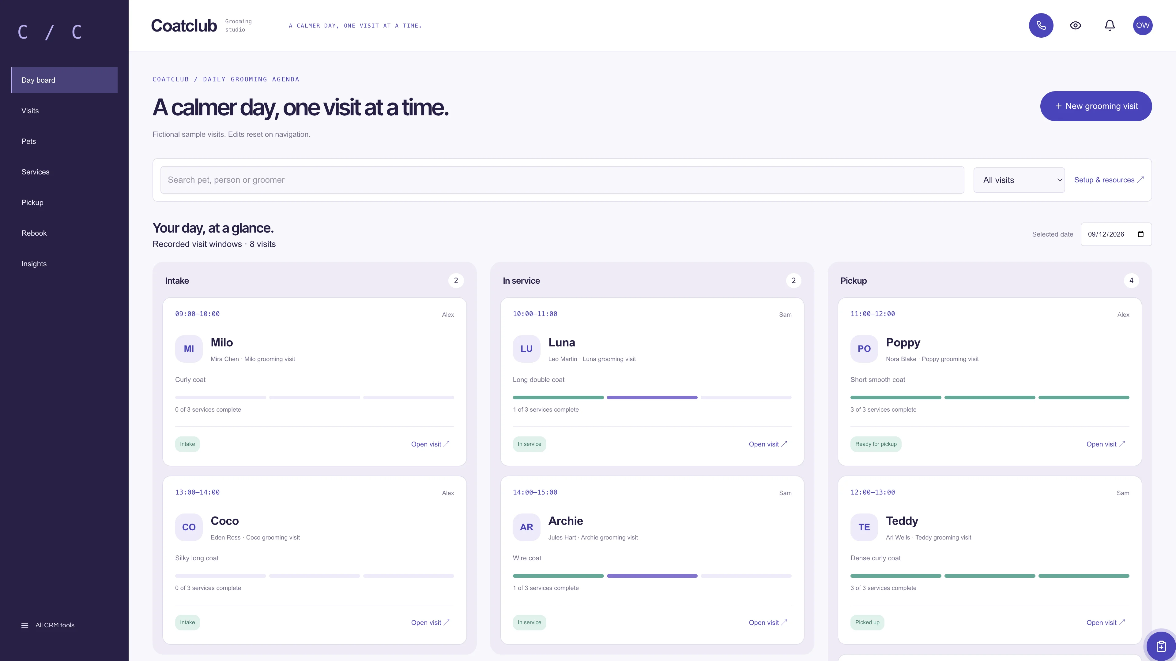Image resolution: width=1176 pixels, height=661 pixels.
Task: Open notifications bell icon
Action: (x=1110, y=25)
